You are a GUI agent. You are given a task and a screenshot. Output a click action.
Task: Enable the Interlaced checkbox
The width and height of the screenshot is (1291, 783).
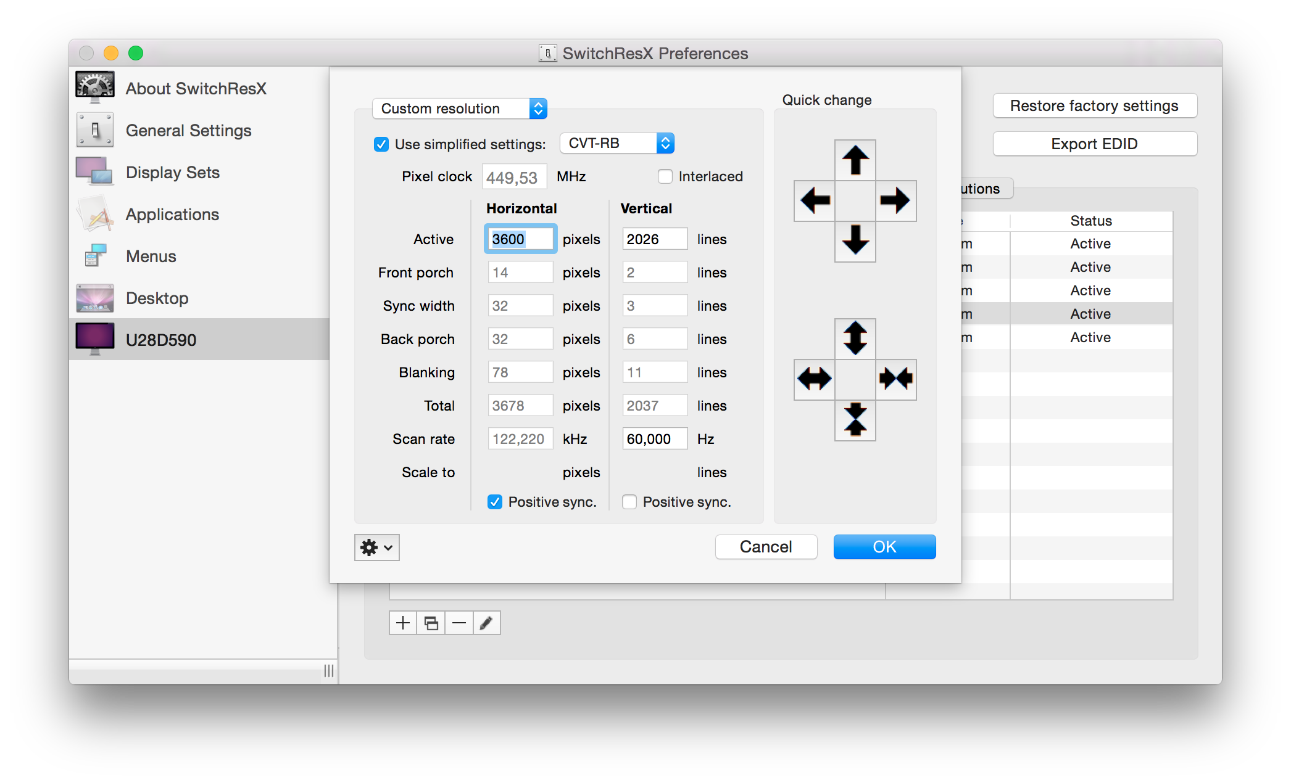[665, 177]
